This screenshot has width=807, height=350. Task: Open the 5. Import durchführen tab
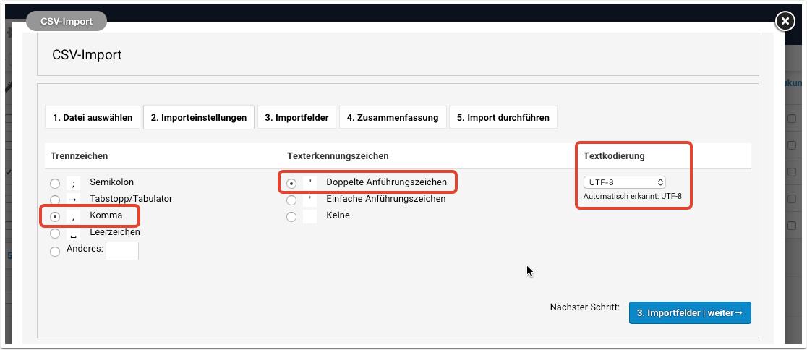503,118
